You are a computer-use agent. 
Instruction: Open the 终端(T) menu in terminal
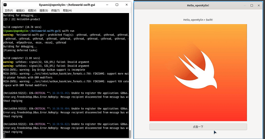(x=55, y=11)
